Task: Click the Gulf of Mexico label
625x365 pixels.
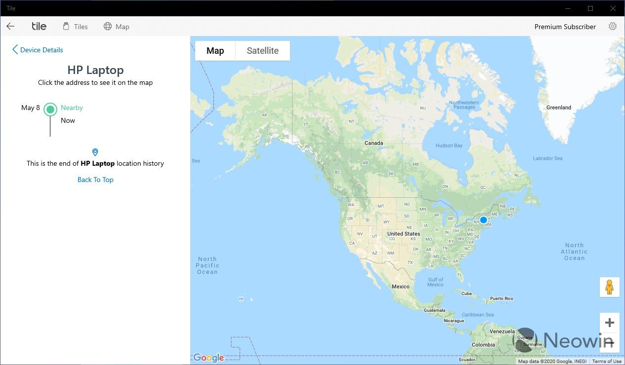Action: click(x=435, y=282)
